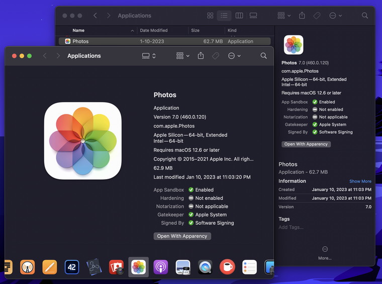Open Overcast app in the Dock
This screenshot has height=284, width=382.
(x=28, y=267)
